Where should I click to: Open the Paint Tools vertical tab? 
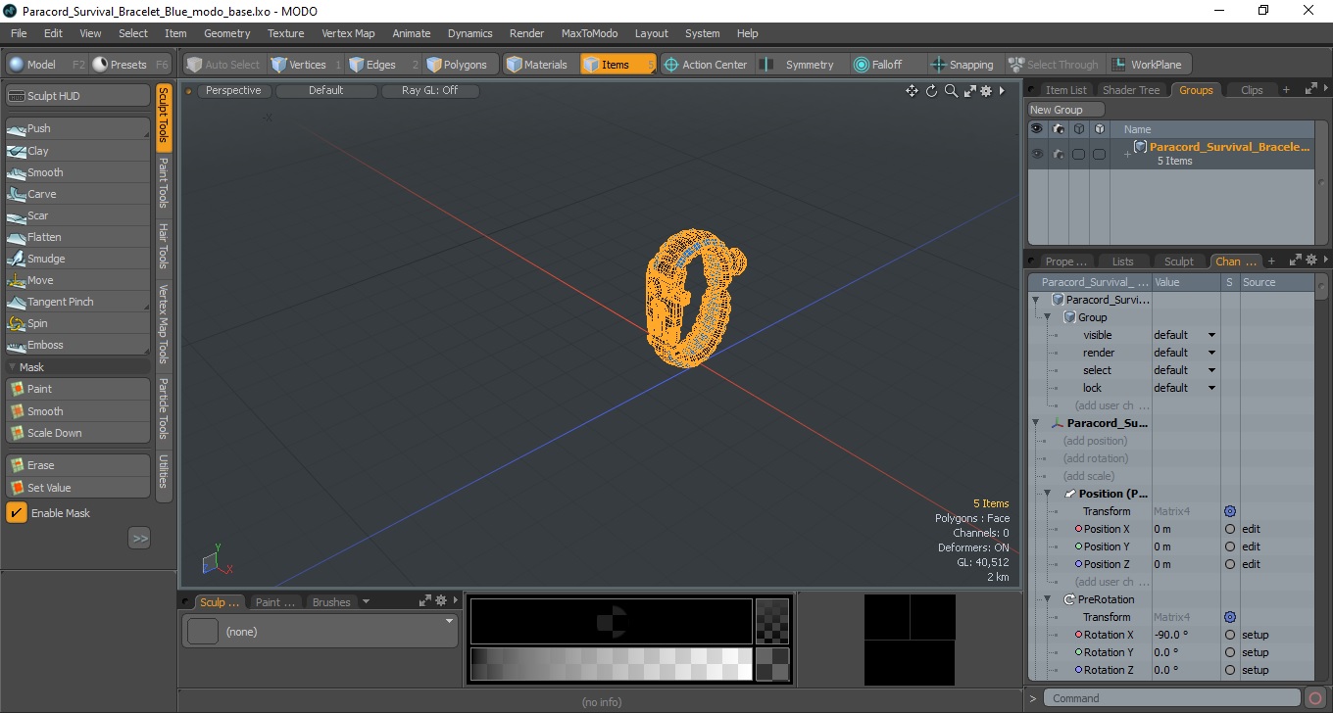tap(164, 182)
